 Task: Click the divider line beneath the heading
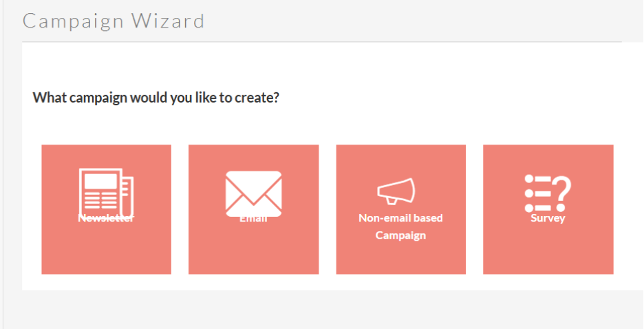(x=322, y=42)
